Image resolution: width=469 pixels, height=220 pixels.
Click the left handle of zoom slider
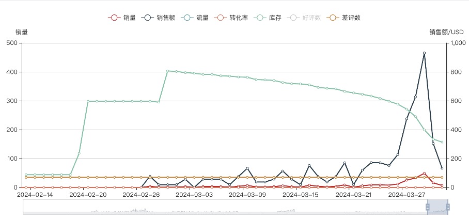click(x=428, y=207)
